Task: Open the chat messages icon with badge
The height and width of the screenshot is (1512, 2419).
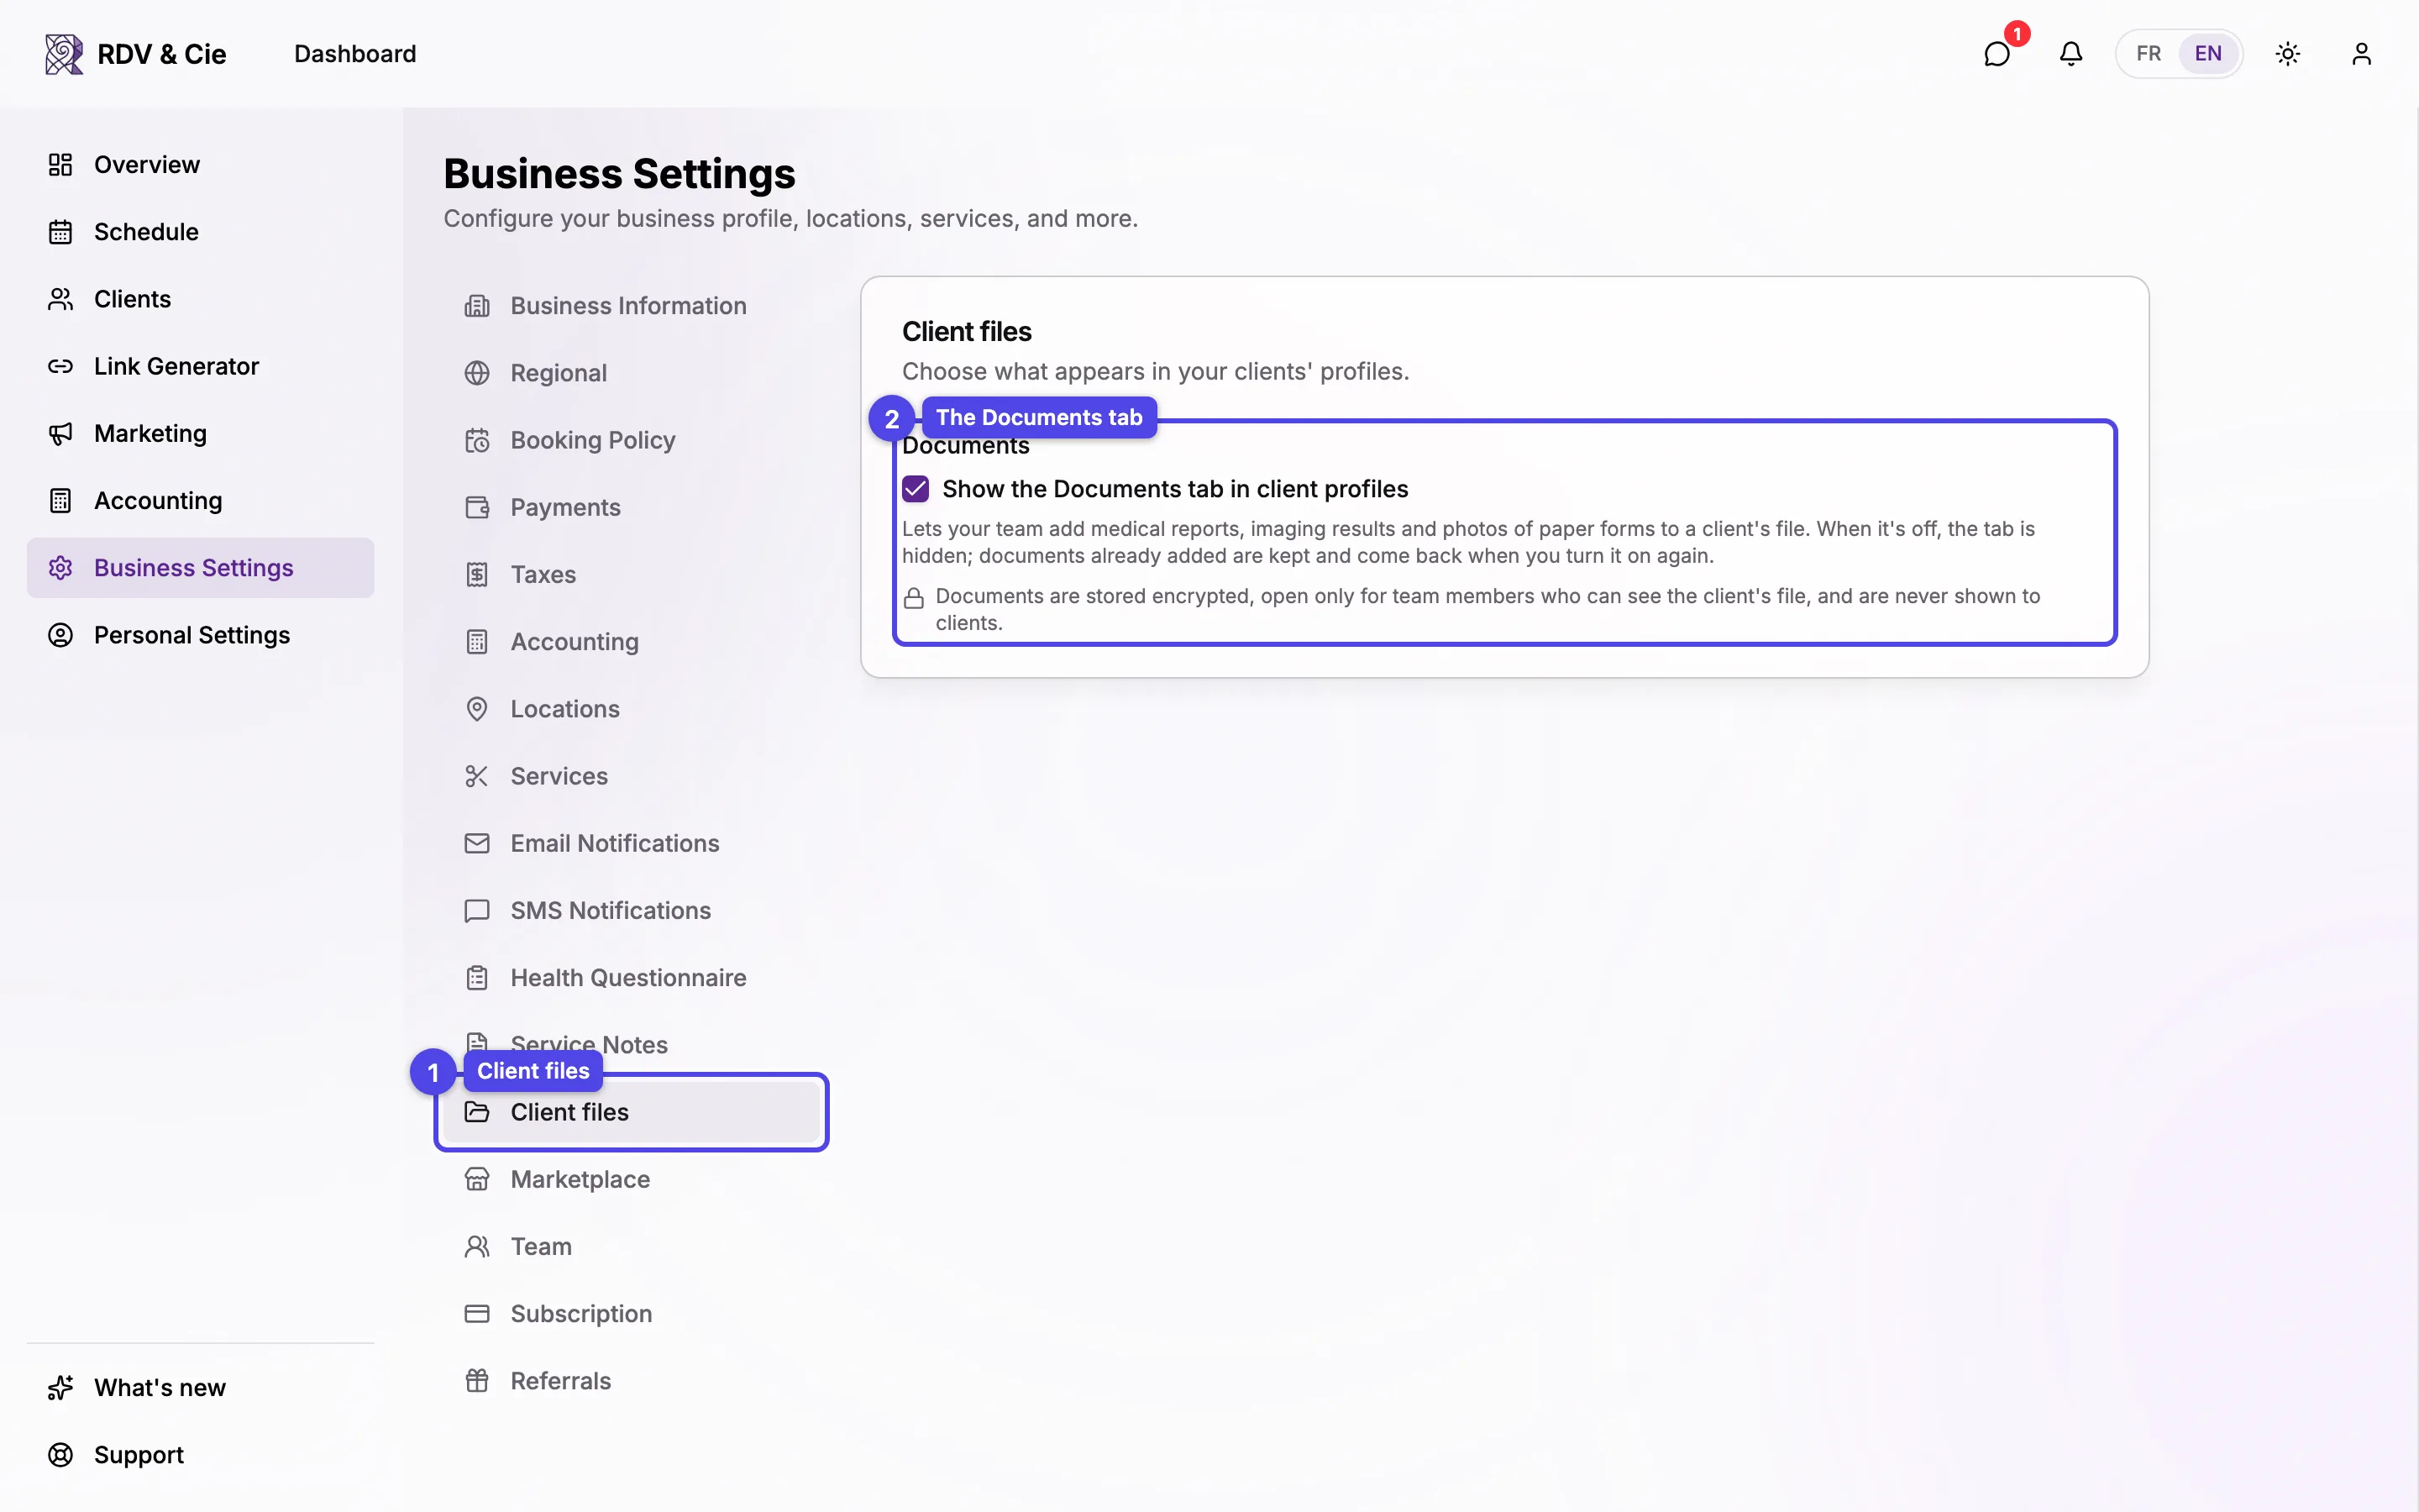Action: tap(1997, 54)
